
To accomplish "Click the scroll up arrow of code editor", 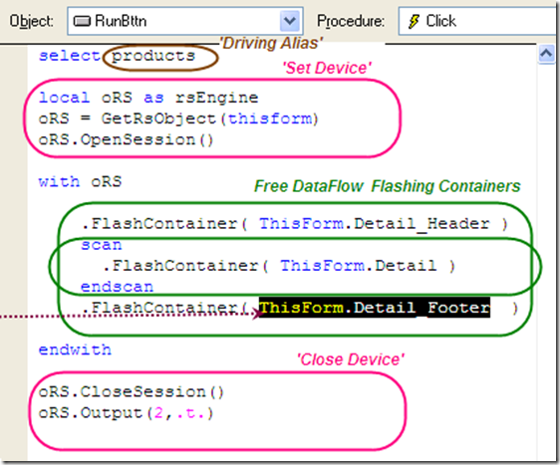I will 546,54.
